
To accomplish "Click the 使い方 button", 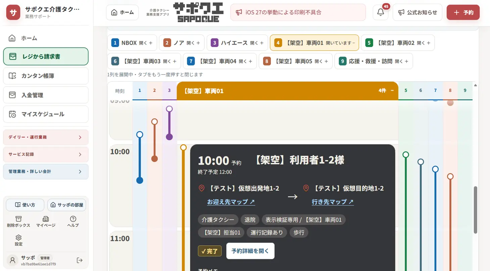I will click(25, 205).
